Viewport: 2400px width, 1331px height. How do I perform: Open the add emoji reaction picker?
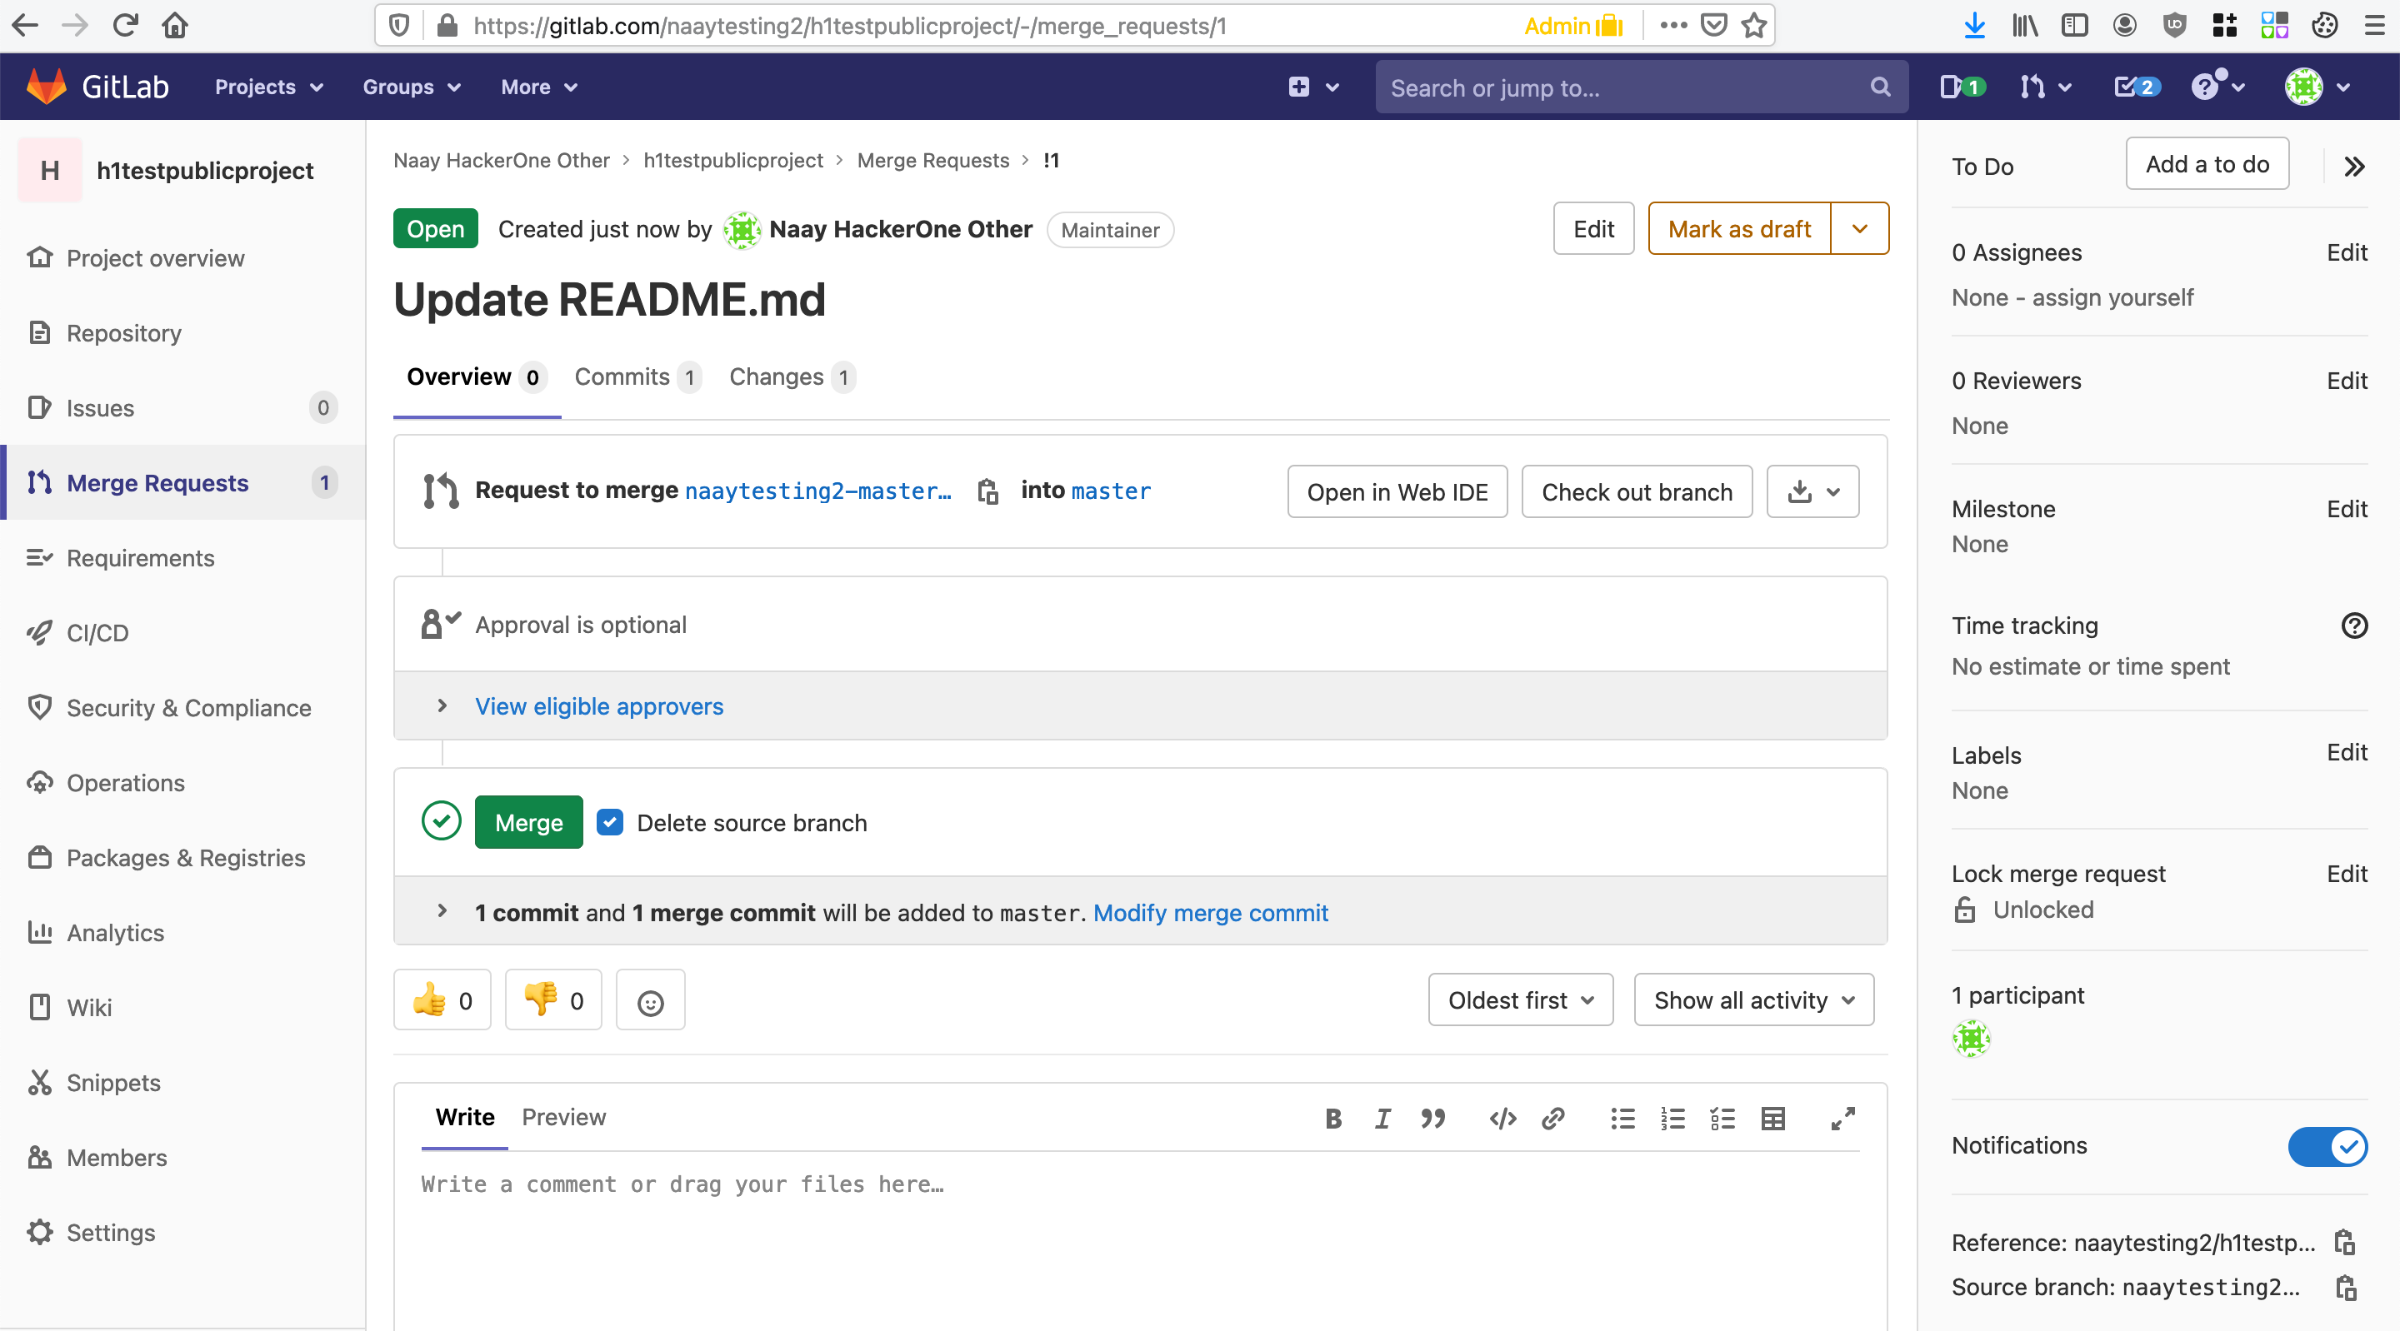[x=650, y=1002]
